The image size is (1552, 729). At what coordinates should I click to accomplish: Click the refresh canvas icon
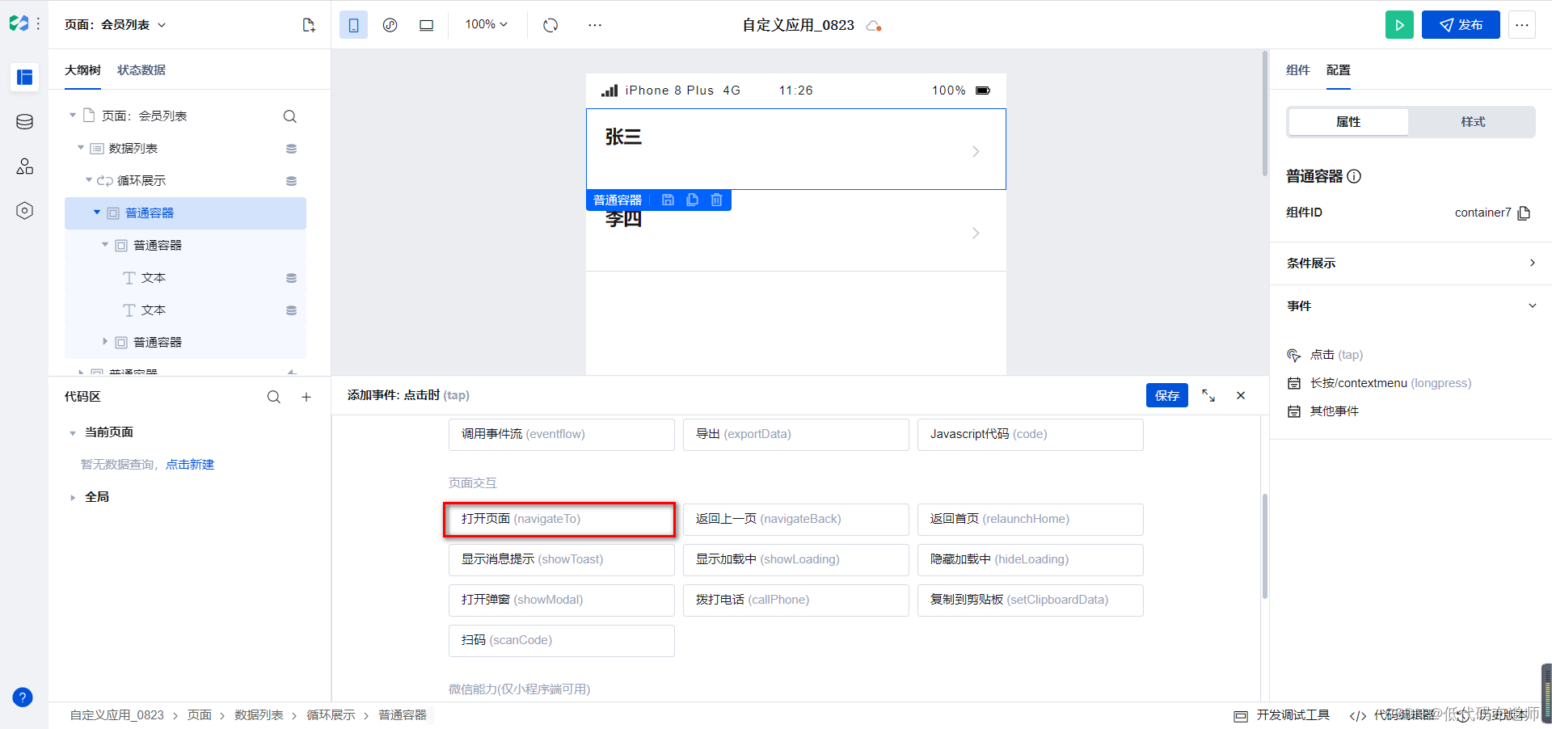point(550,25)
